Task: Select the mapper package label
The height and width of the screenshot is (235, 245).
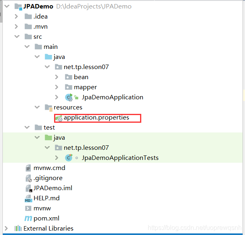Action: click(x=85, y=87)
